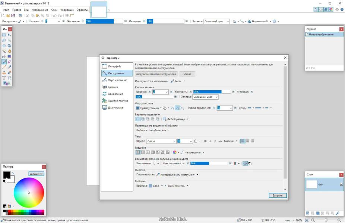Open the Шрифт Calibri font dropdown
The image size is (345, 223).
(161, 141)
